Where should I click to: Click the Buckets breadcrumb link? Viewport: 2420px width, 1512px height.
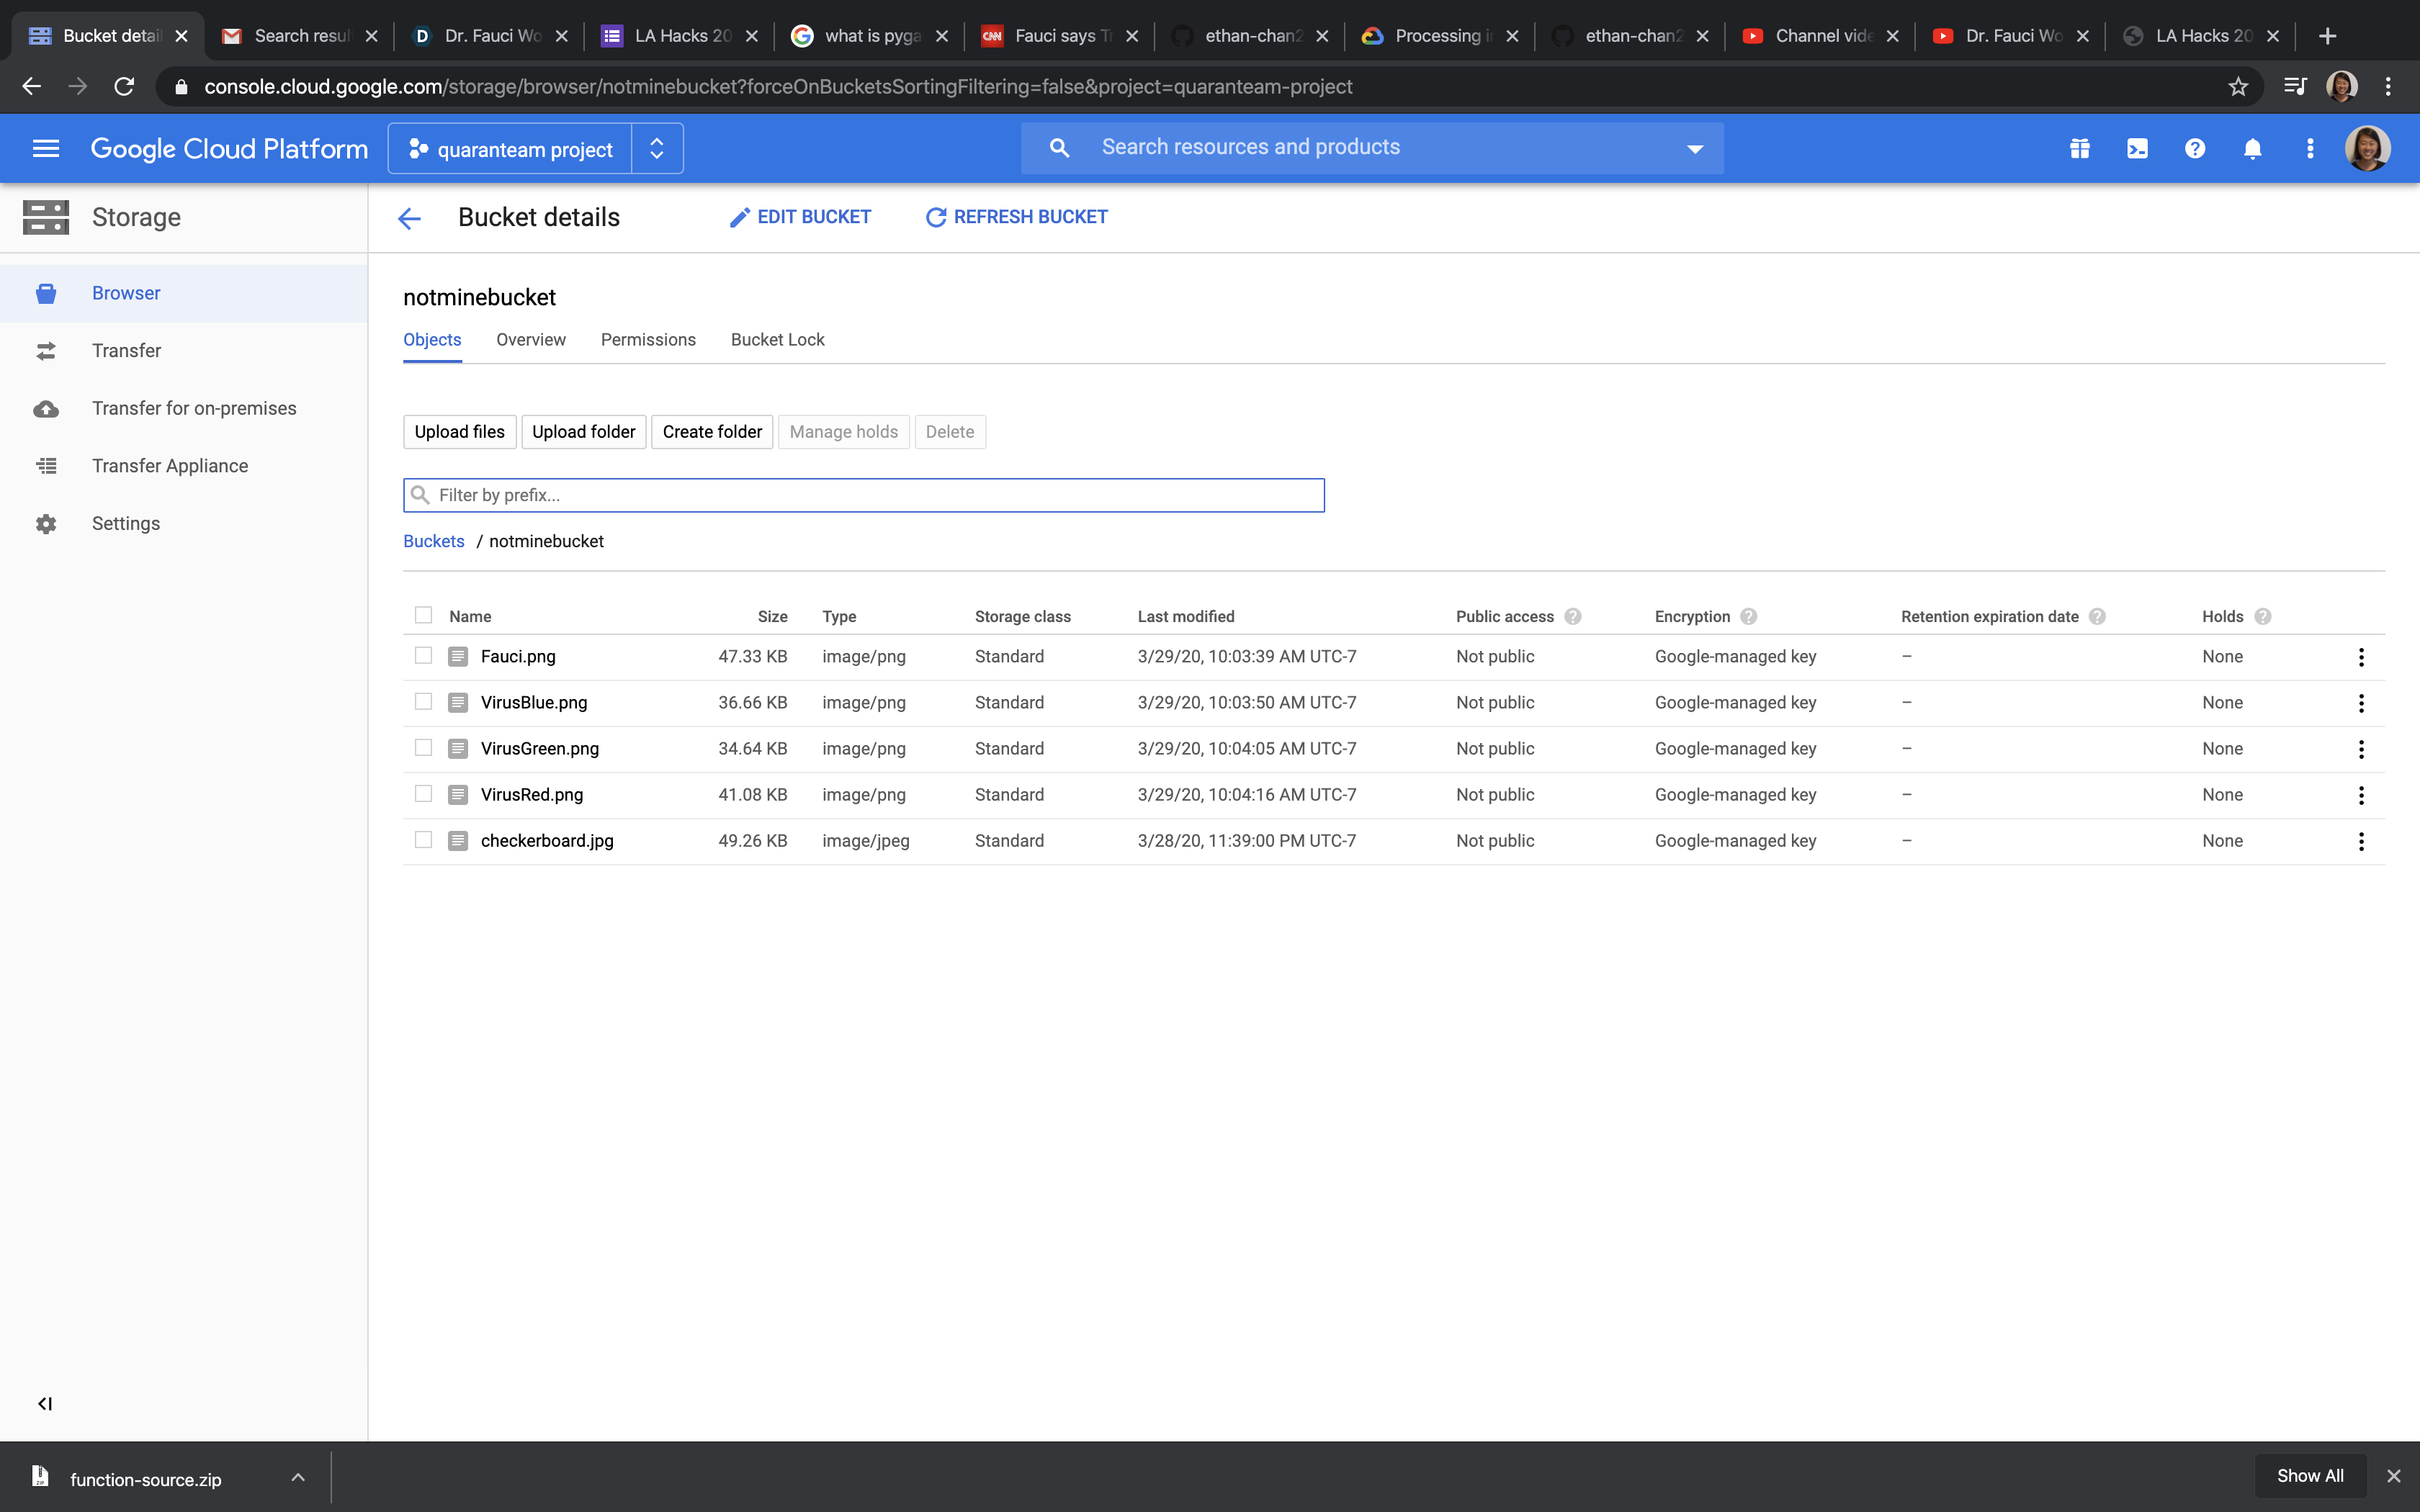pos(433,541)
